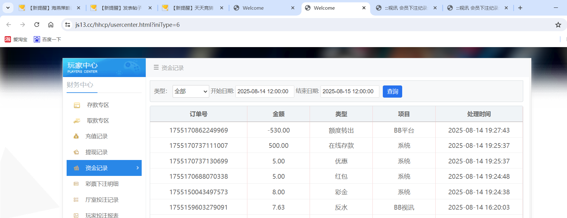Image resolution: width=567 pixels, height=218 pixels.
Task: Open a new browser tab
Action: pyautogui.click(x=520, y=8)
